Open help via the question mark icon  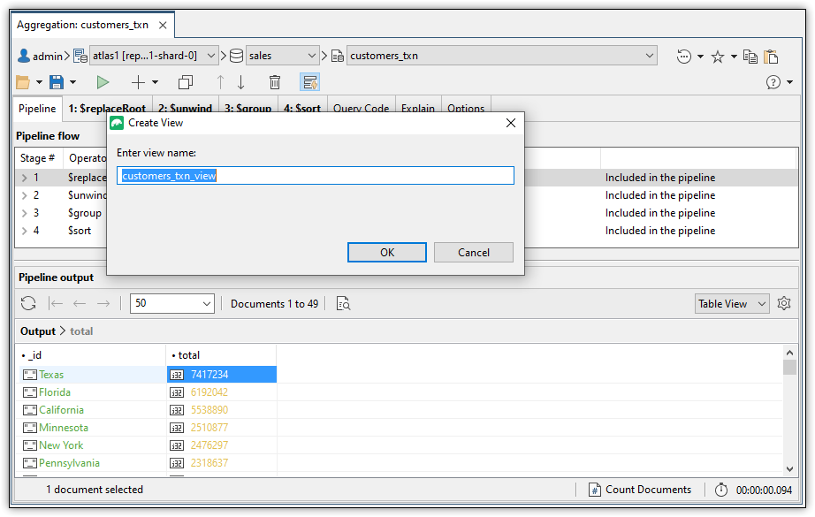click(773, 82)
